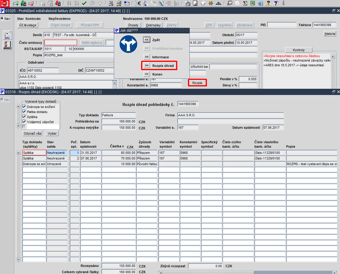Click the insert record icon with green plus
The width and height of the screenshot is (340, 274).
(x=16, y=3)
